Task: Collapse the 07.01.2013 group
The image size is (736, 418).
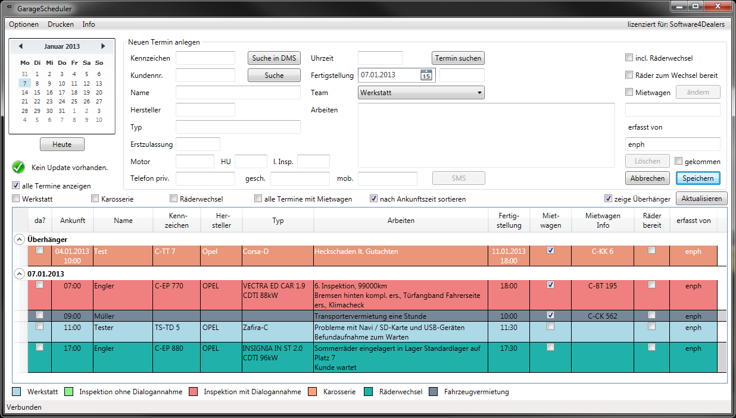Action: click(x=20, y=274)
